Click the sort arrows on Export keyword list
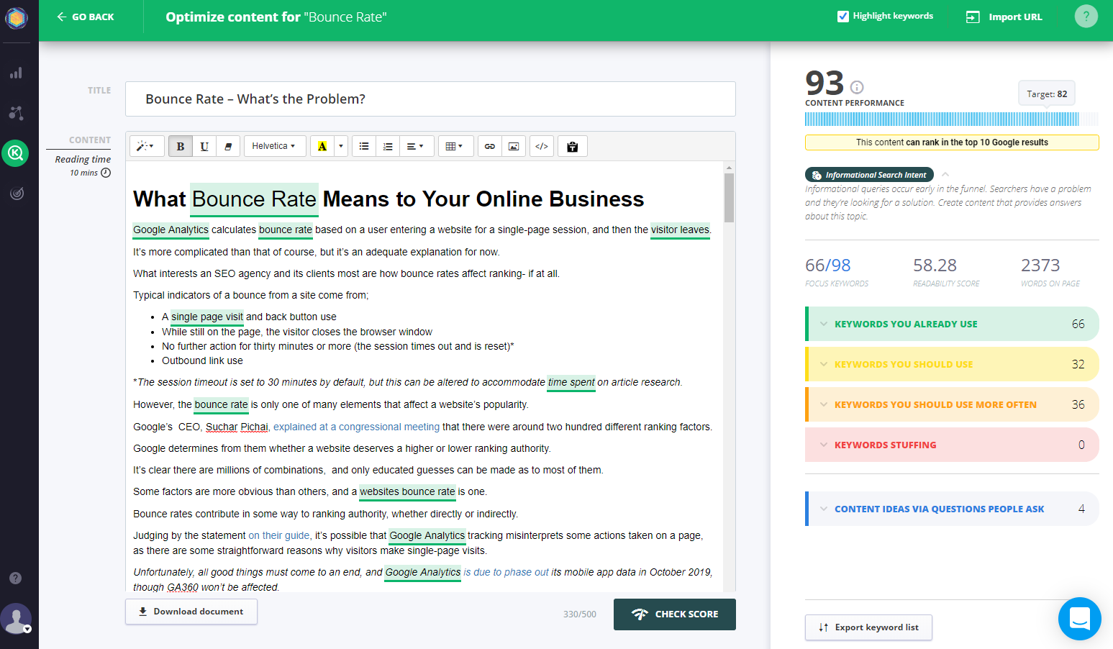Image resolution: width=1113 pixels, height=649 pixels. coord(823,627)
